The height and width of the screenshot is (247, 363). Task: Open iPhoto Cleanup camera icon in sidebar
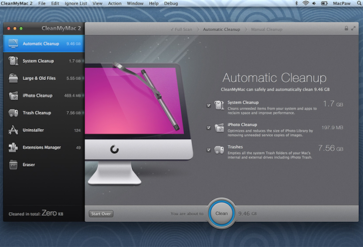[13, 95]
